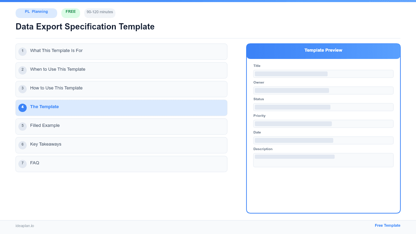Click the step 6 number icon

tap(23, 145)
